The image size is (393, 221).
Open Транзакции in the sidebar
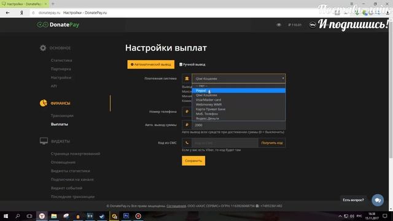click(62, 115)
